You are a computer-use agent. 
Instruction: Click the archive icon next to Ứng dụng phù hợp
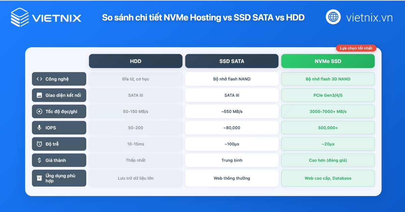point(39,178)
